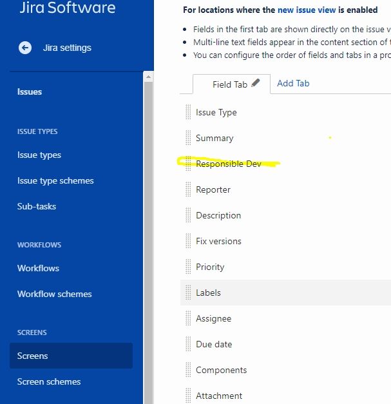Viewport: 391px width, 404px height.
Task: Click the drag handle beside Fix versions
Action: click(188, 241)
